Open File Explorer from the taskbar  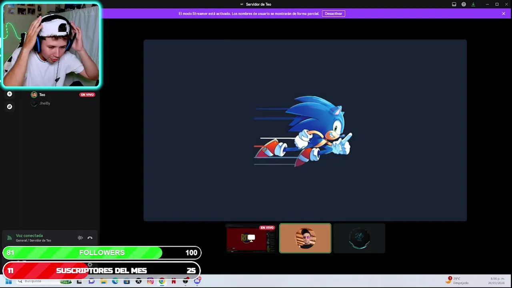tap(103, 281)
